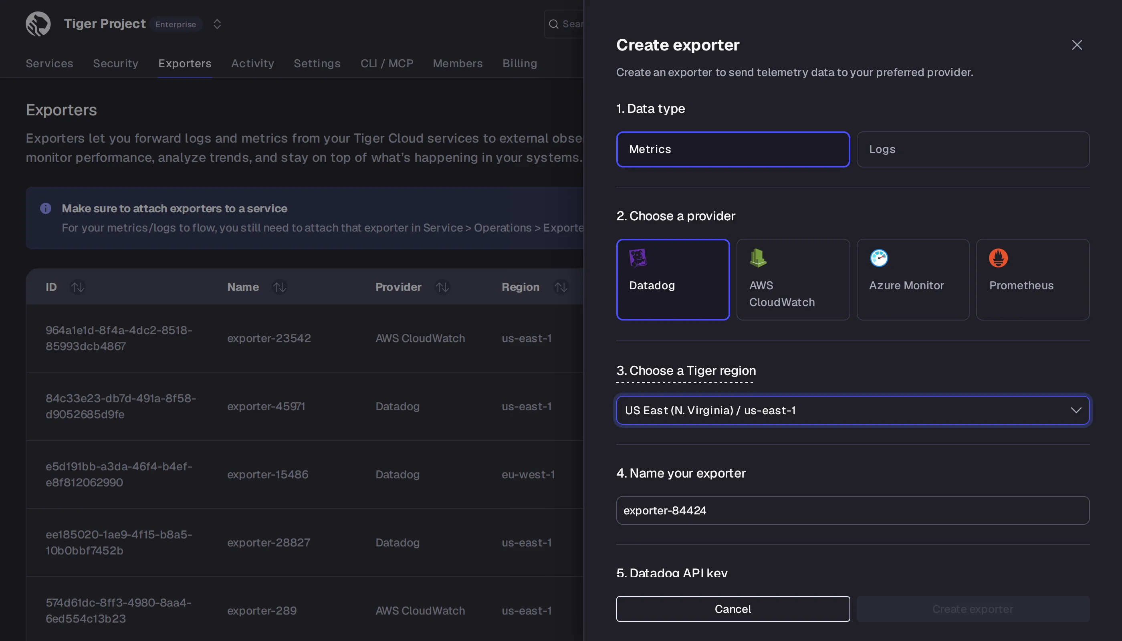Click exporter-289 name cell

(262, 611)
